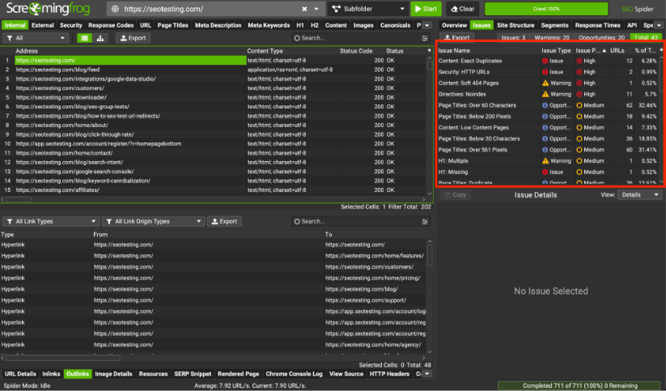The height and width of the screenshot is (391, 666).
Task: Open search filter settings in top table
Action: point(426,38)
